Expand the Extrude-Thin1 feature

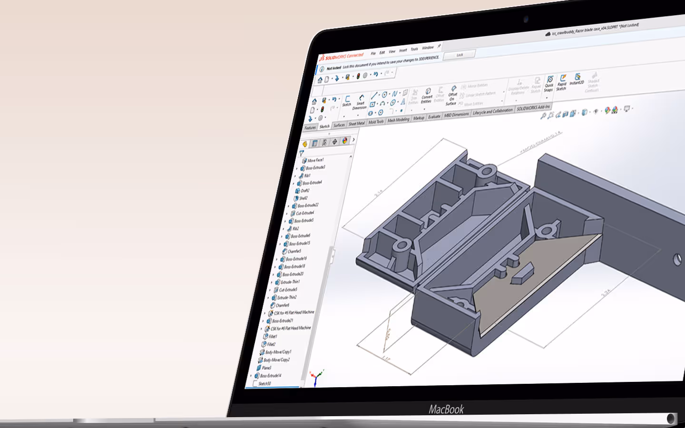pos(272,282)
